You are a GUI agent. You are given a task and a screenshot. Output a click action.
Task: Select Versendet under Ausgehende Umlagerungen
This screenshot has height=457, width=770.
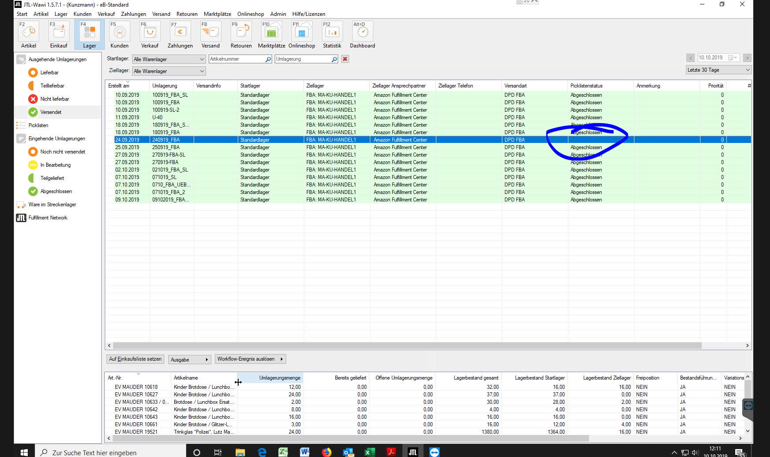tap(51, 112)
